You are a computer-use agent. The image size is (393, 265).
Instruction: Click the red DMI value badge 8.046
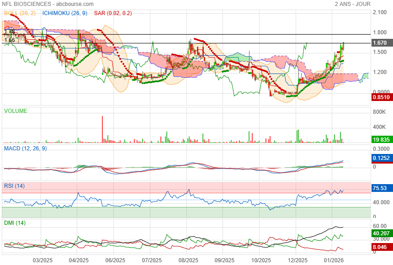(x=381, y=247)
